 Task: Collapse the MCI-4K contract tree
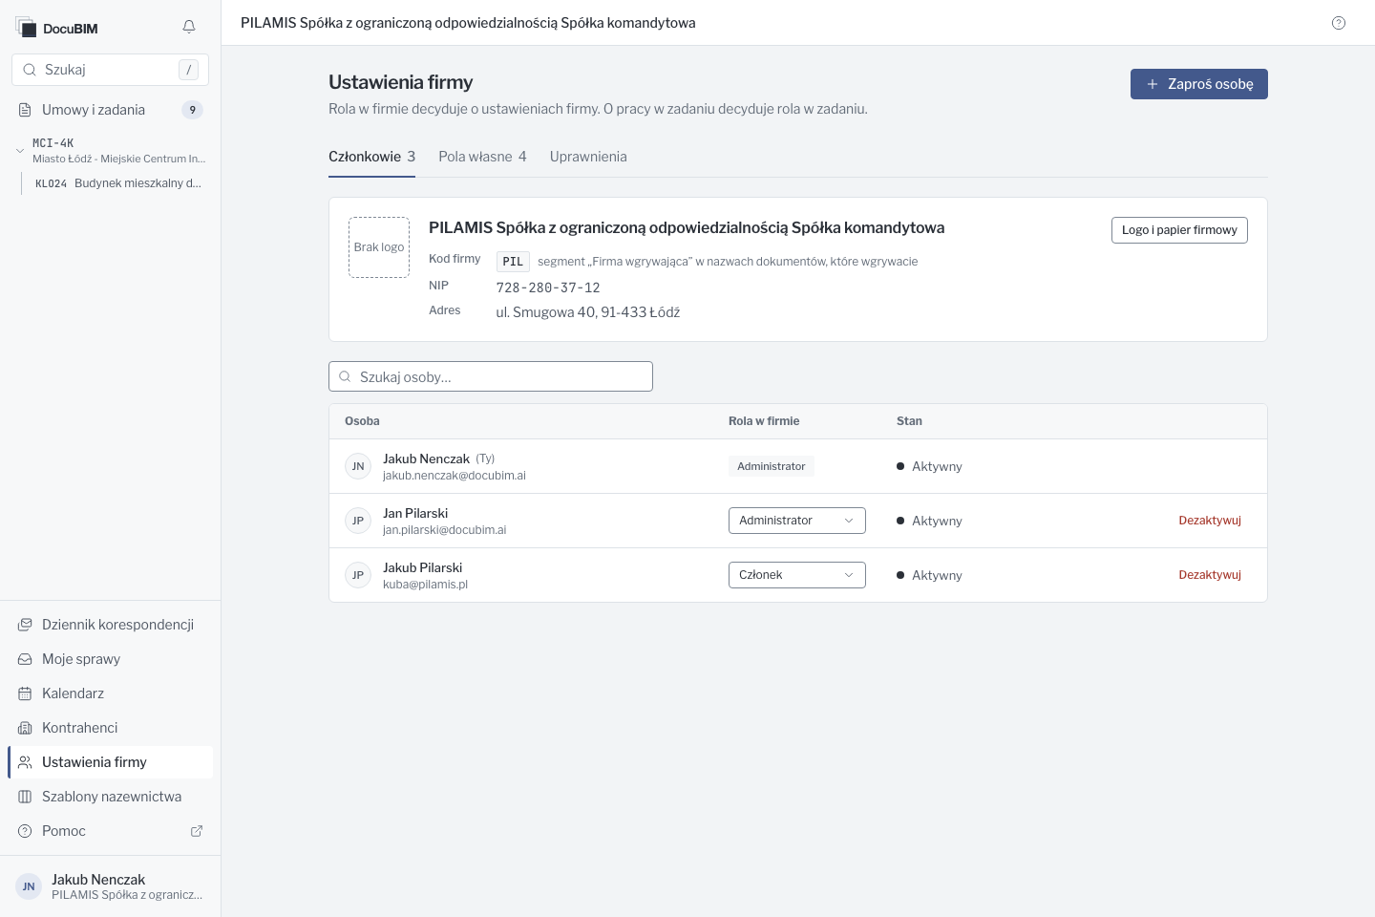point(20,151)
